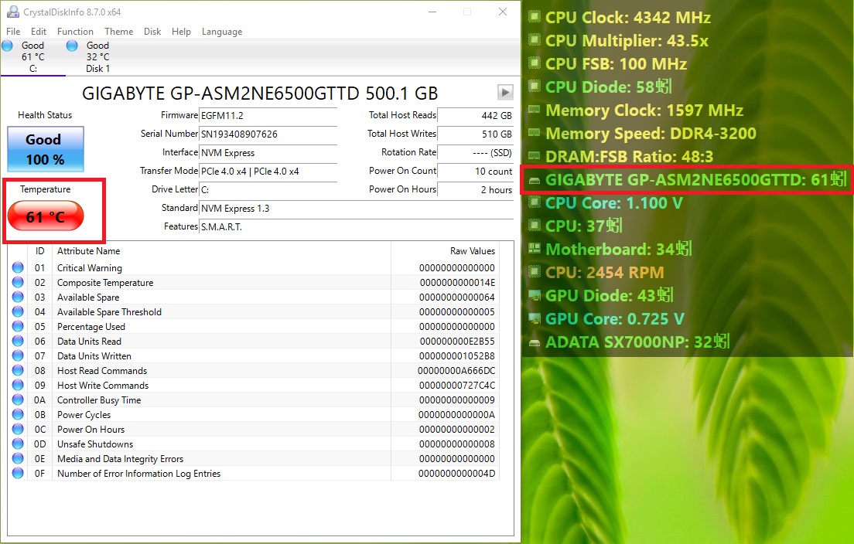
Task: Click the status icon for Critical Warning
Action: pos(18,267)
